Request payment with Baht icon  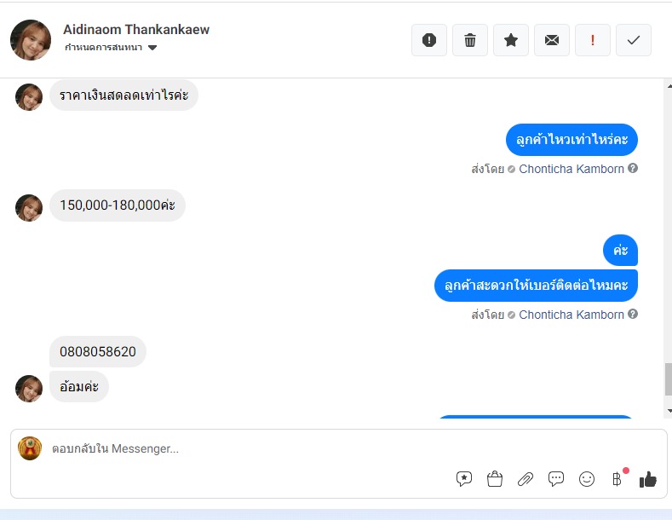pyautogui.click(x=617, y=479)
